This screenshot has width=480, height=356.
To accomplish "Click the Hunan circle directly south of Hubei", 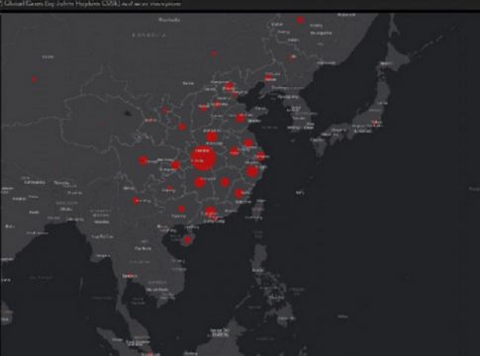I will 199,182.
